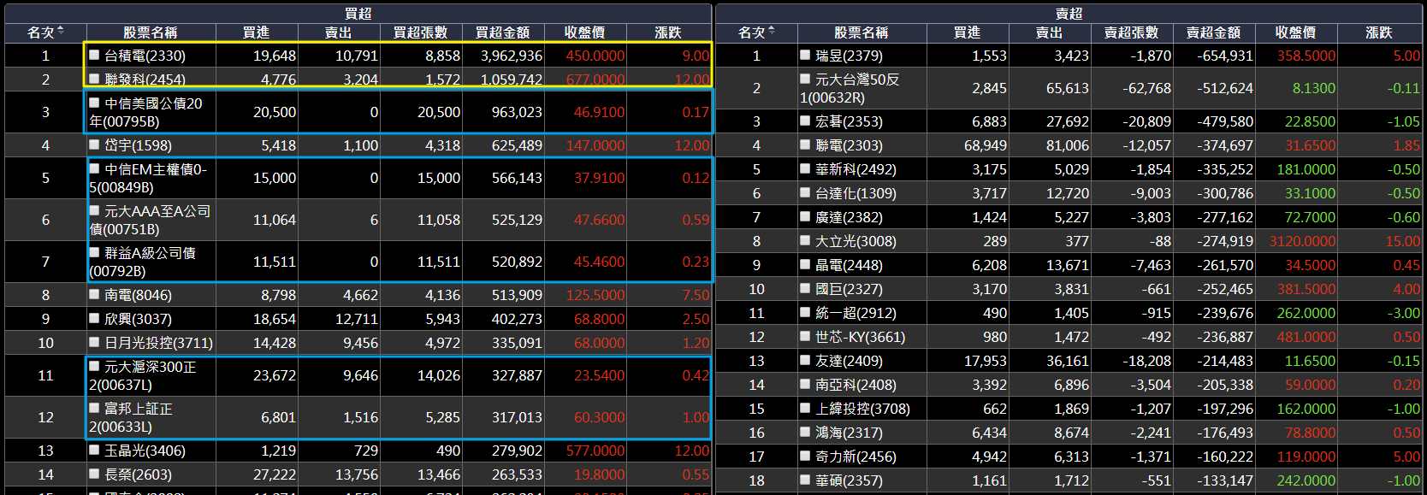Select checkbox for 統一超(2912)
The width and height of the screenshot is (1427, 495).
[805, 312]
